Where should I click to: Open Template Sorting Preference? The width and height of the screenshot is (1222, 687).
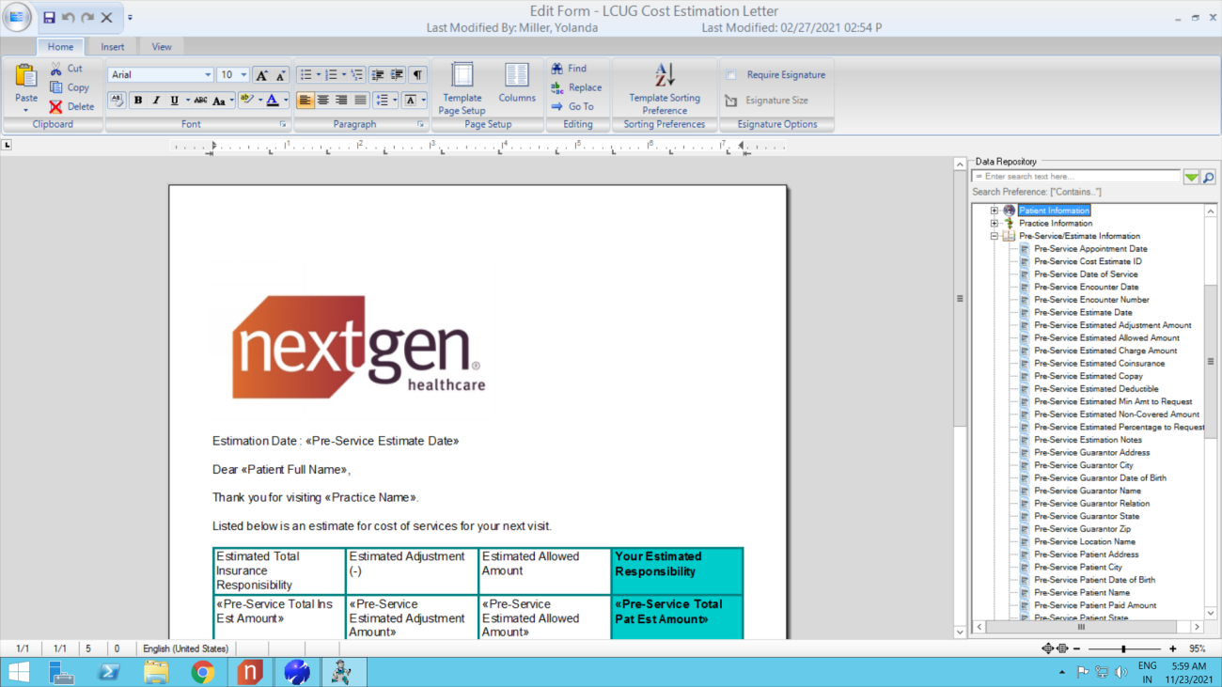(665, 89)
